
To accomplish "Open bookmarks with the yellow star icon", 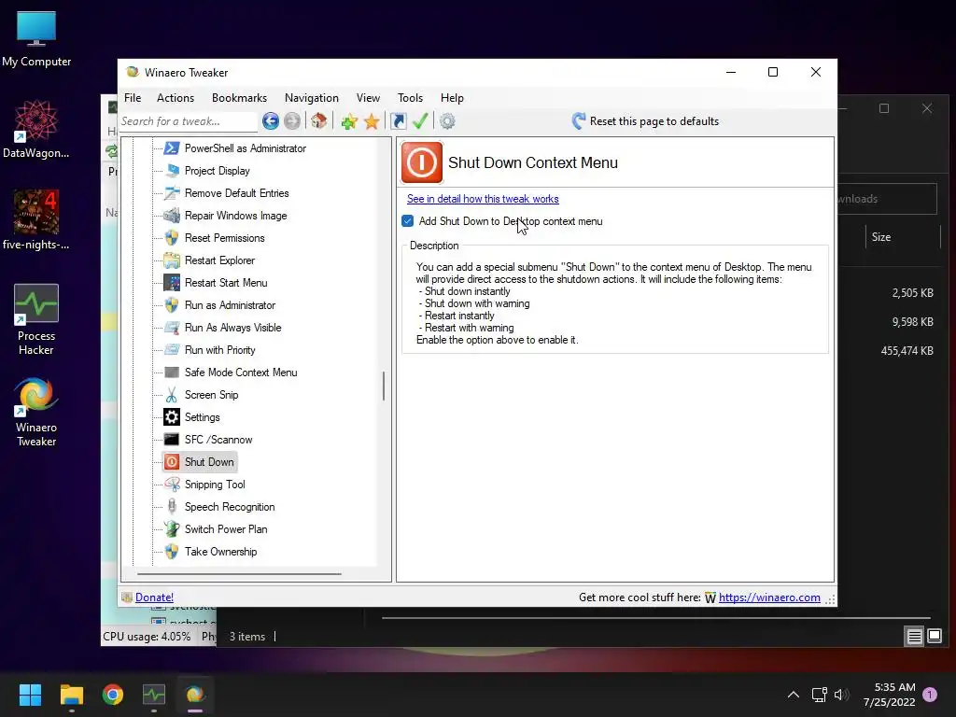I will (x=372, y=121).
